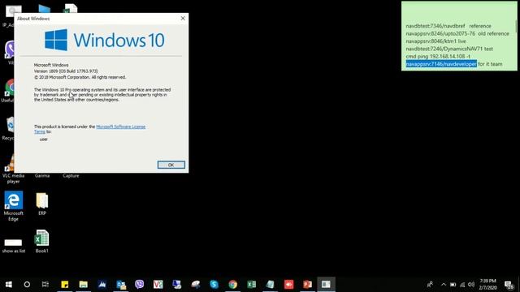Screen dimensions: 520x292
Task: Click the 'navappsrv:8046/ktm1 live' note line
Action: [435, 41]
